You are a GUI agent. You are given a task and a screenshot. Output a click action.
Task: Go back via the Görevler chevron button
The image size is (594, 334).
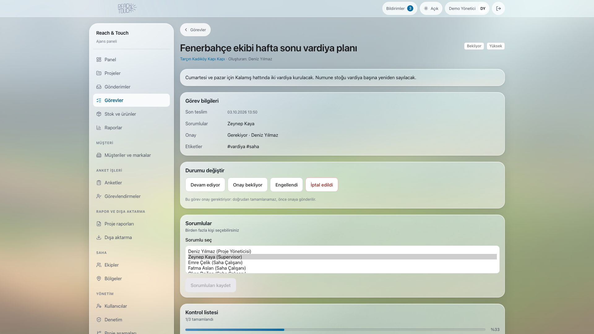(195, 30)
